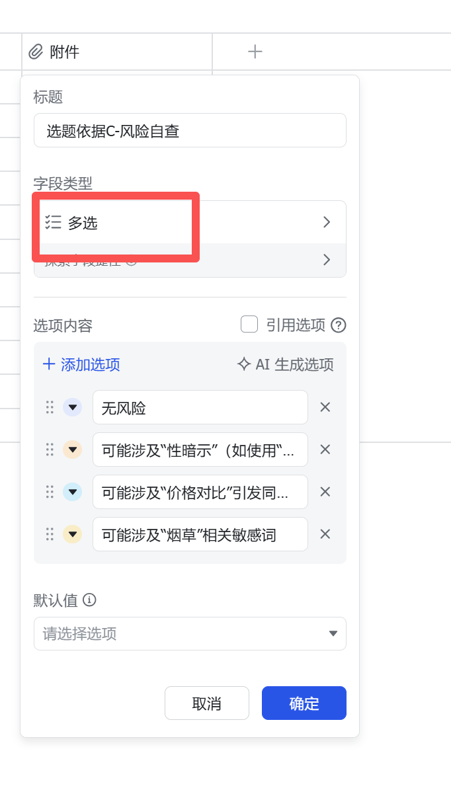This screenshot has width=451, height=788.
Task: Expand the field hints row chevron
Action: coord(326,260)
